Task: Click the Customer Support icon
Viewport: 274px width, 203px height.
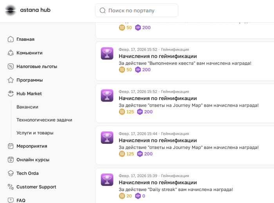Action: pos(11,187)
